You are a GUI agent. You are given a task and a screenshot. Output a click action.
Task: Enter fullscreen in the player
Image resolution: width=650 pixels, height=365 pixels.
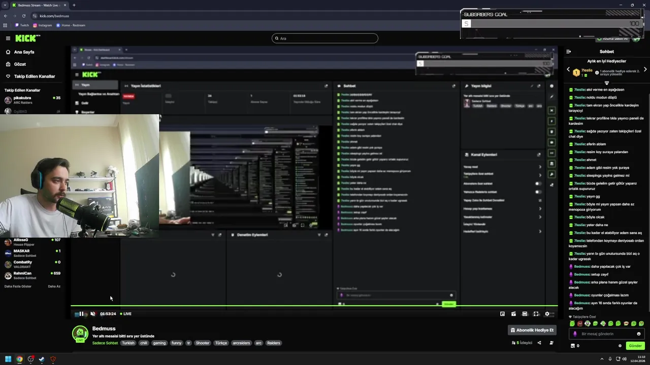(x=536, y=314)
